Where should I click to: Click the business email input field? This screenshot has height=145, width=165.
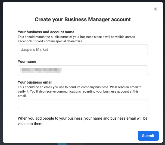[x=83, y=104]
